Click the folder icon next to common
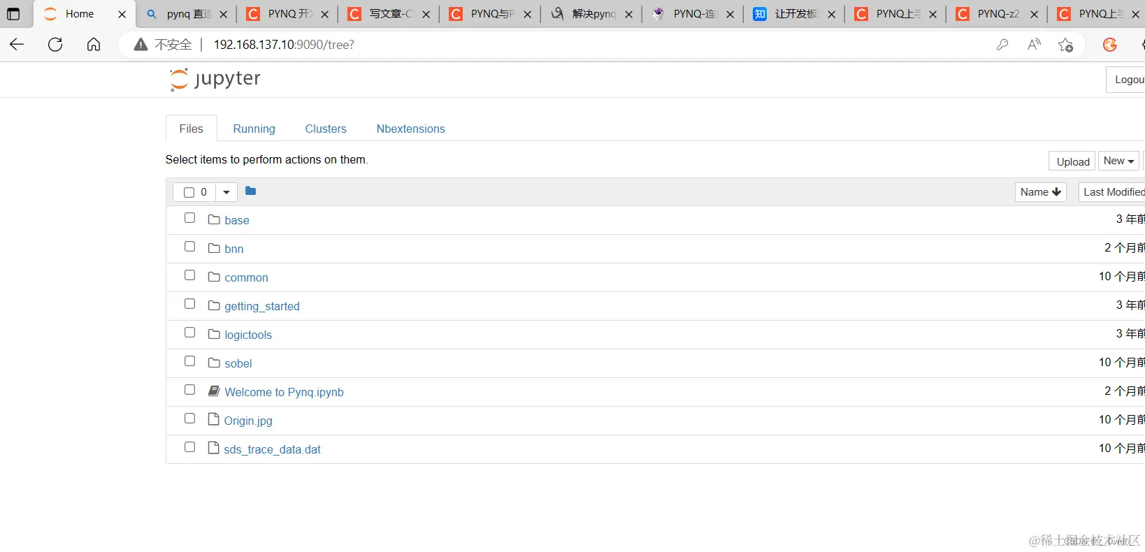The height and width of the screenshot is (552, 1145). pos(214,277)
